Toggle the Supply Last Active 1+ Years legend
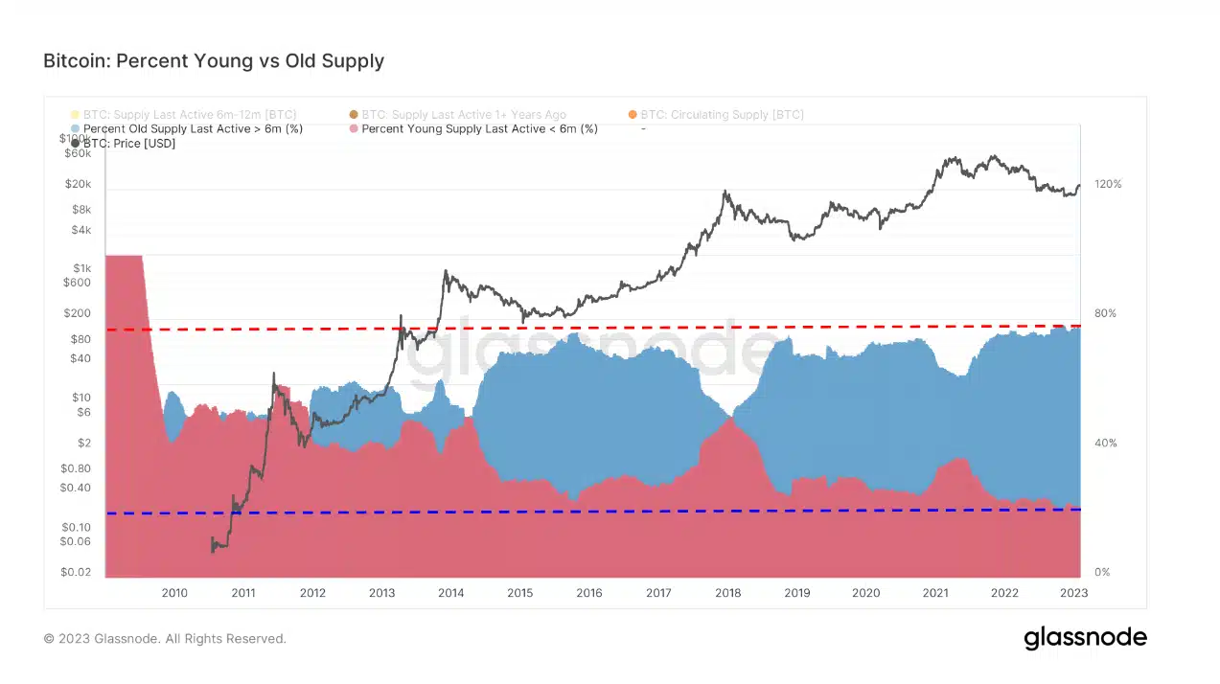 463,115
